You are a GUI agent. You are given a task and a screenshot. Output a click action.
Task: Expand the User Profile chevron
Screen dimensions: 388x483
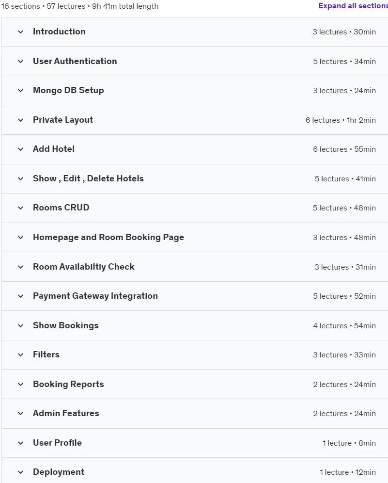click(21, 443)
